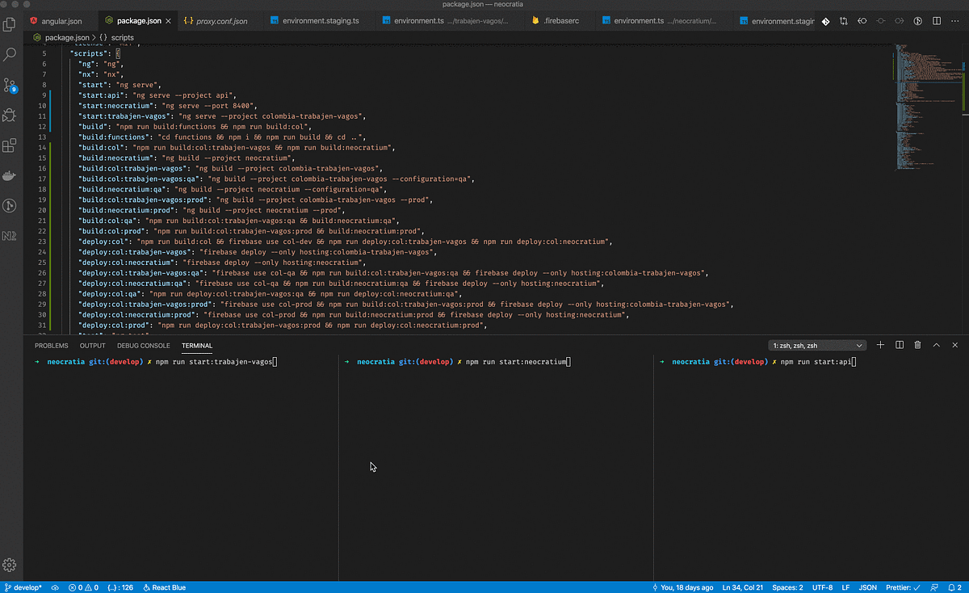Open the Explorer view in activity bar

coord(10,24)
